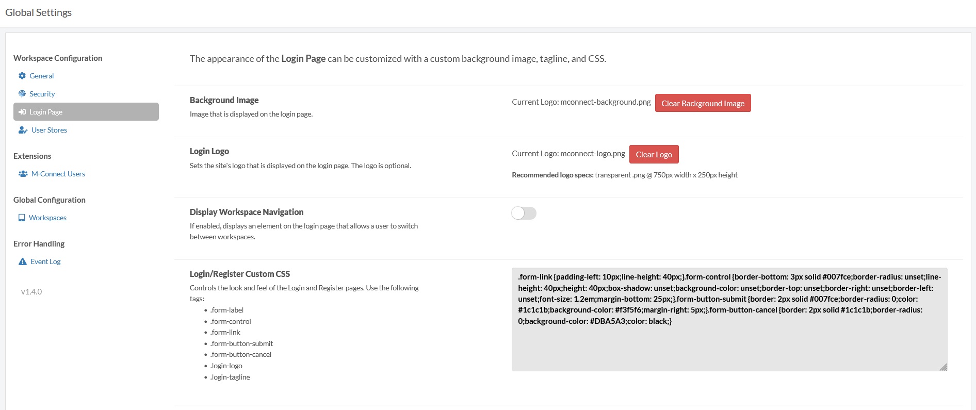The image size is (976, 410).
Task: Switch to User Stores configuration
Action: [48, 129]
